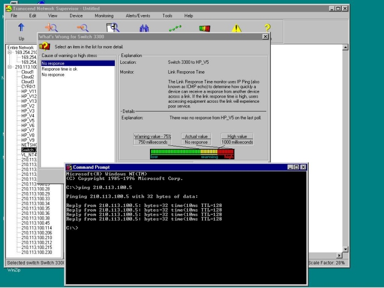Viewport: 384px width, 288px height.
Task: Open the Device menu
Action: [x=76, y=16]
